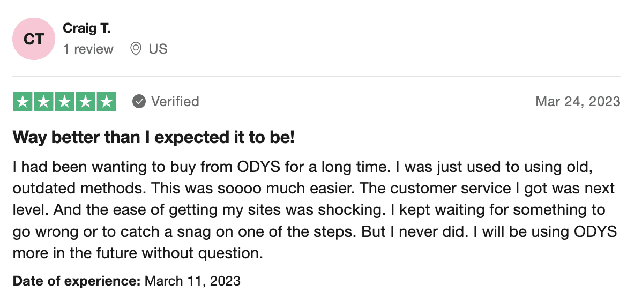Click the fifth green rating star

pyautogui.click(x=106, y=101)
